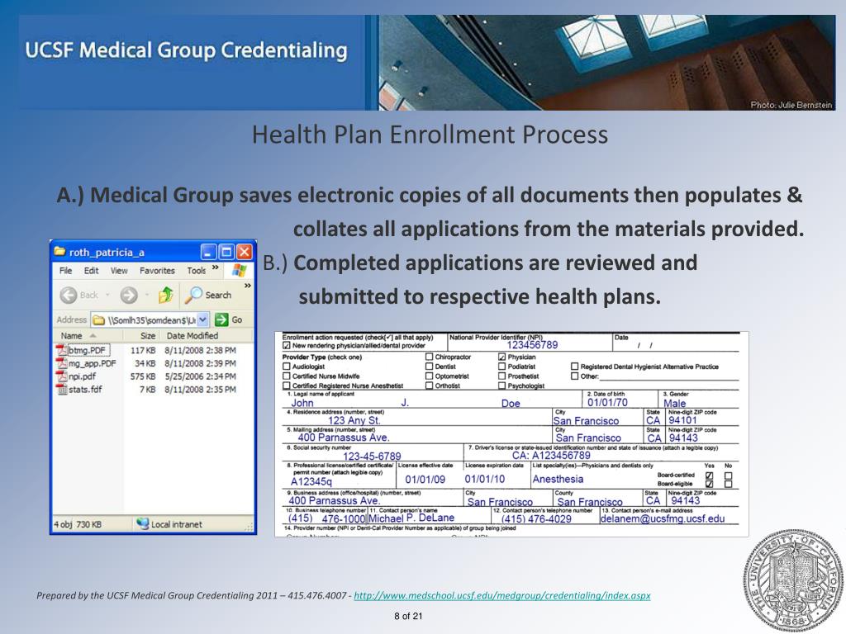Image resolution: width=846 pixels, height=634 pixels.
Task: Select the Up folder icon
Action: [164, 295]
